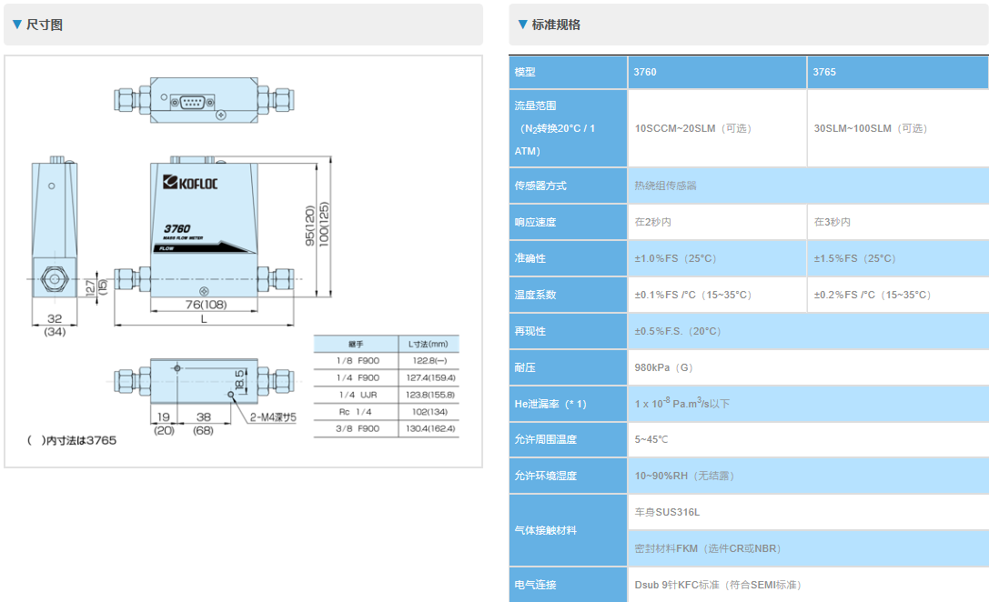Viewport: 989px width, 602px height.
Task: Click the 标准规格 section heading text
Action: click(x=556, y=25)
